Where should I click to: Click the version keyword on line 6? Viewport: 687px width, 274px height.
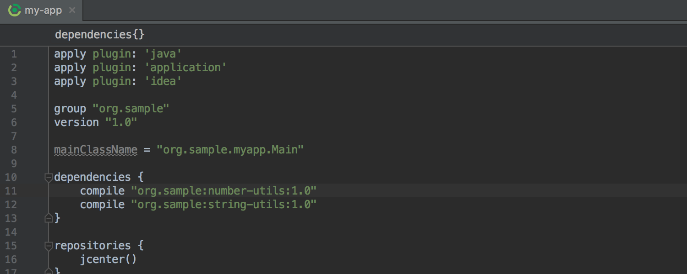click(x=76, y=122)
